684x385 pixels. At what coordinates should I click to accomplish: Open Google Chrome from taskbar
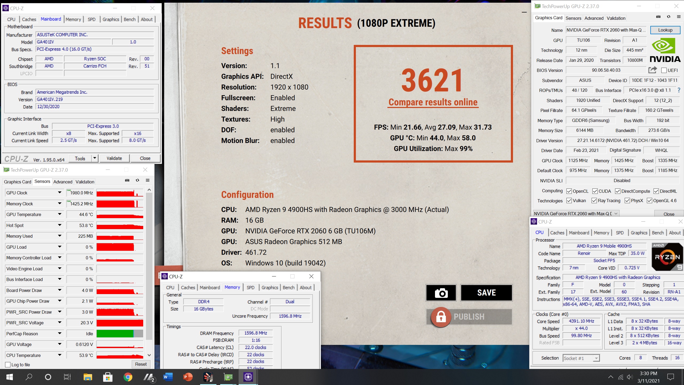(128, 377)
